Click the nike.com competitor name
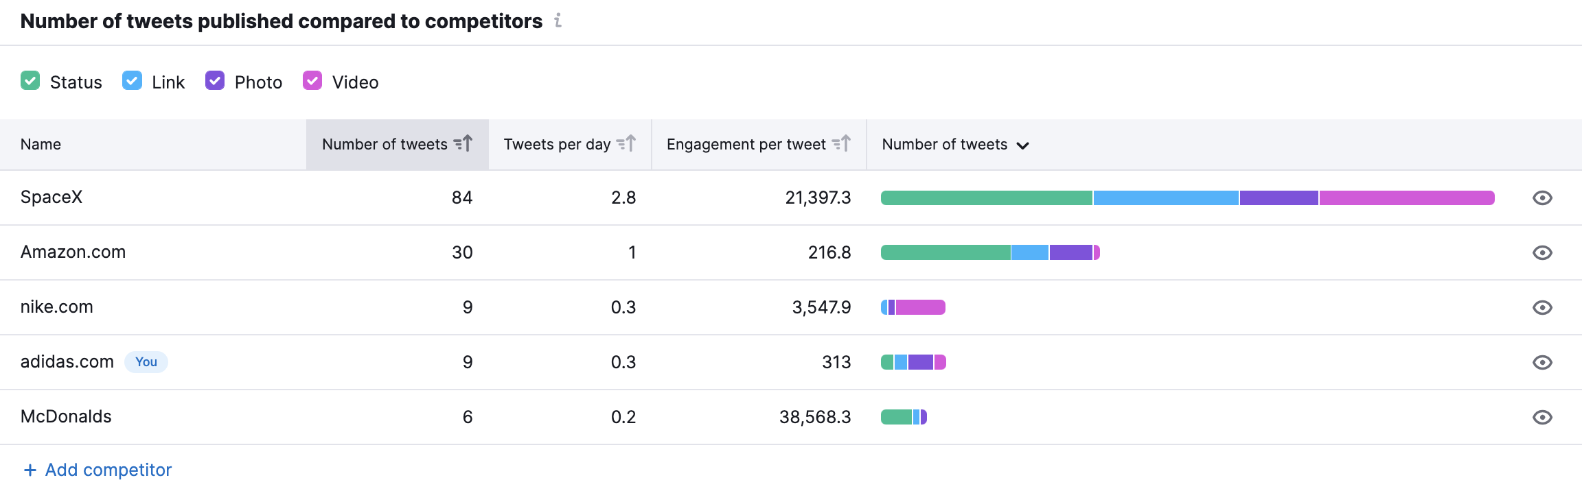 pyautogui.click(x=57, y=307)
